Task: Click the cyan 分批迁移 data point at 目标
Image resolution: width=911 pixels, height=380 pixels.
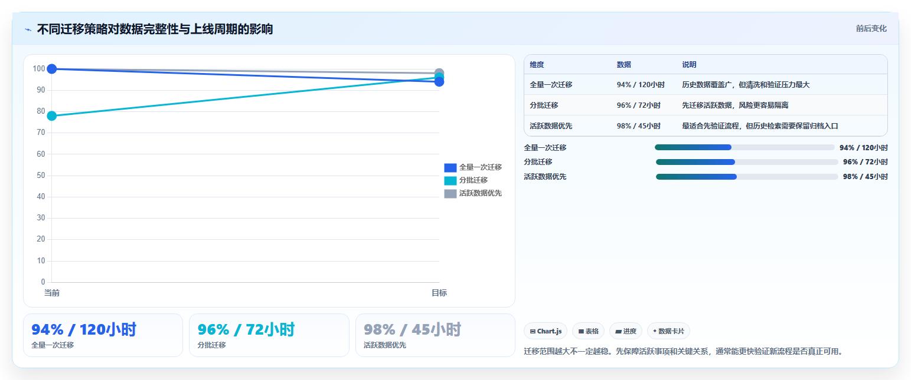Action: click(439, 77)
